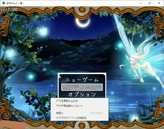Open 検証(I) from the context menu
The image size is (164, 129).
(79, 113)
